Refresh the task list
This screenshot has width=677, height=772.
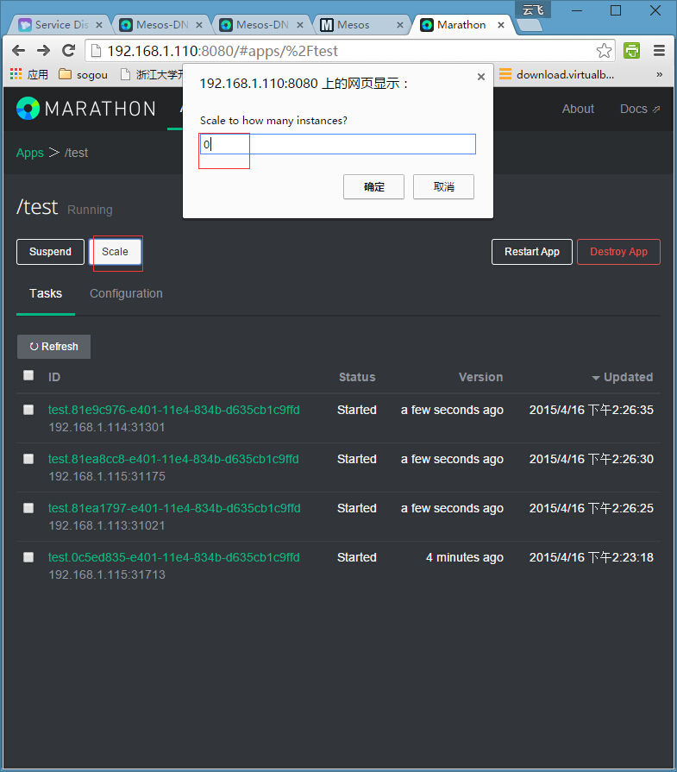53,347
